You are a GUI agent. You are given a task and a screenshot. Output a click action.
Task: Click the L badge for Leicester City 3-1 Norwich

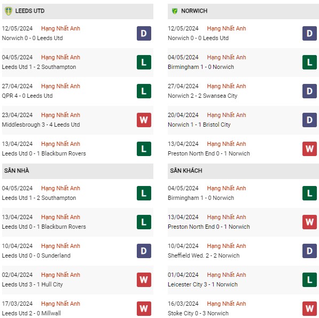click(309, 280)
